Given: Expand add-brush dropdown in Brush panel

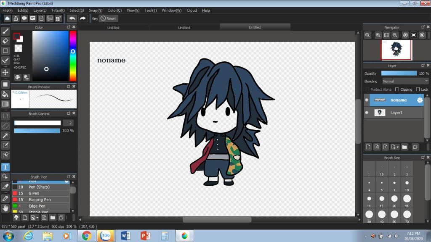Looking at the screenshot, I should (x=37, y=218).
